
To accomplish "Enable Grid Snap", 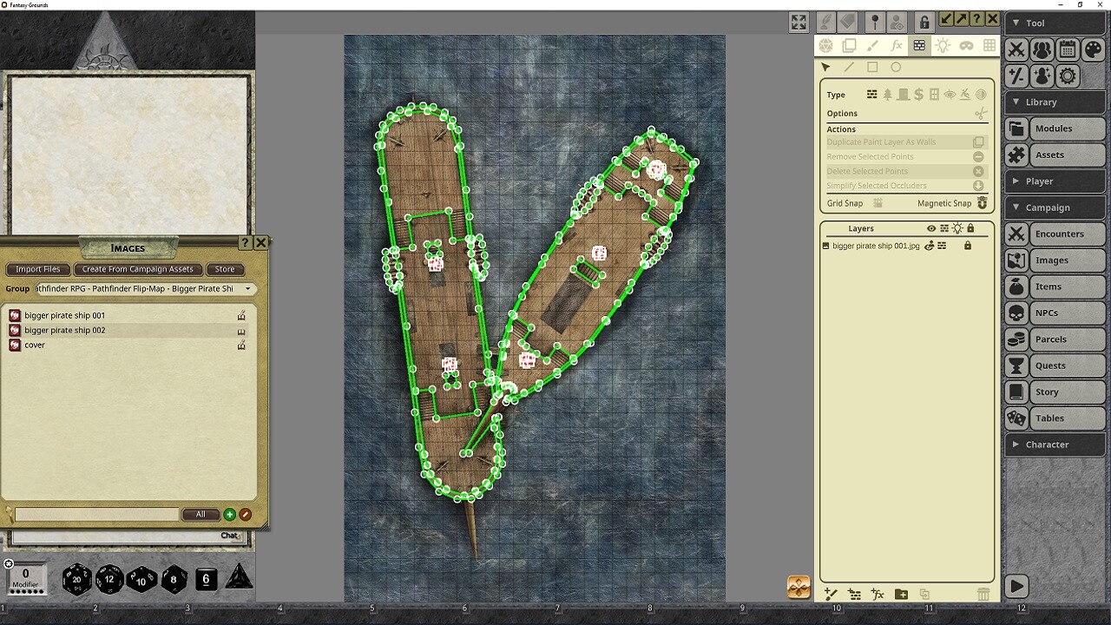I will click(x=878, y=203).
